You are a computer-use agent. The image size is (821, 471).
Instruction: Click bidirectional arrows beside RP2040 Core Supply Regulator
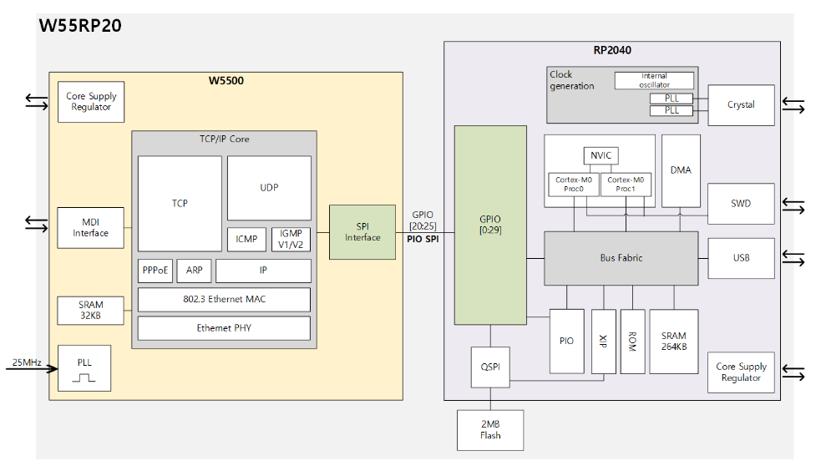(x=793, y=372)
